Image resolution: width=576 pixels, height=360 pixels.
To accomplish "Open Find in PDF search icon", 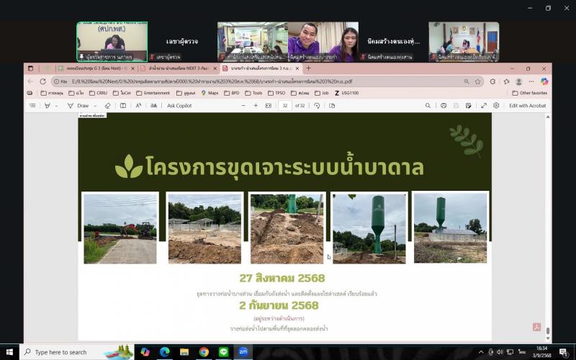I will coord(428,106).
